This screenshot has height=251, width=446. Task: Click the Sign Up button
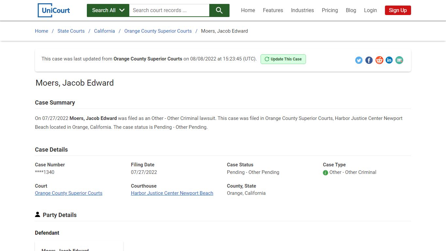point(398,10)
